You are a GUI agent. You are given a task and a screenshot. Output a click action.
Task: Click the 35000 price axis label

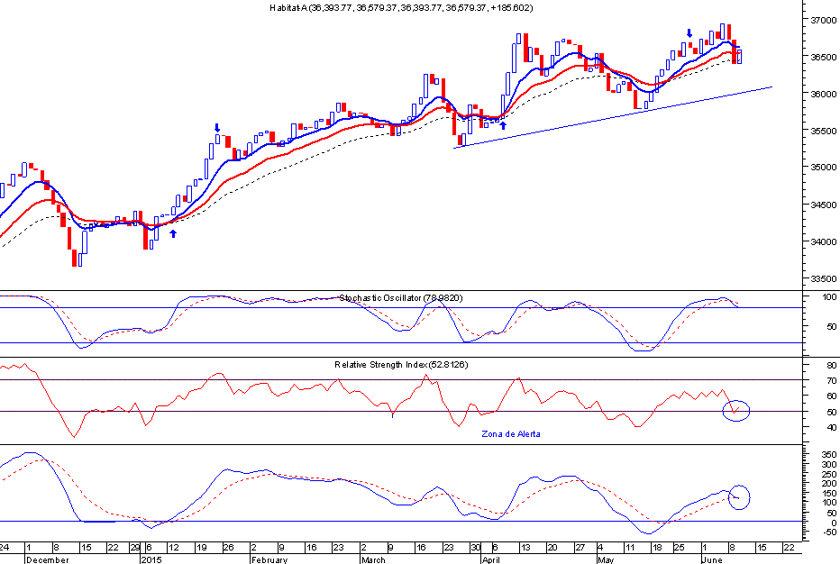824,167
